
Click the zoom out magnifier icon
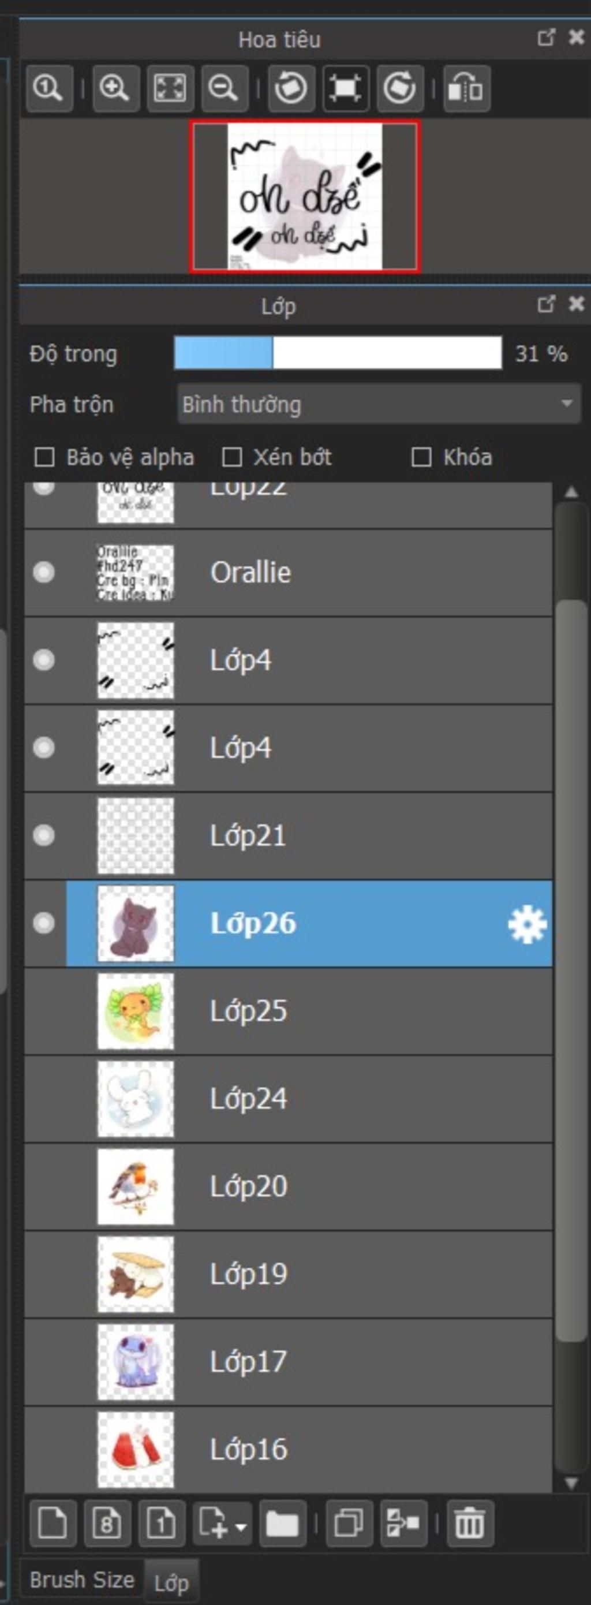tap(225, 88)
